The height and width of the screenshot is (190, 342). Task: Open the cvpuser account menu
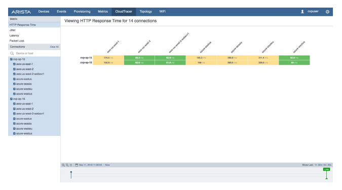click(x=313, y=12)
